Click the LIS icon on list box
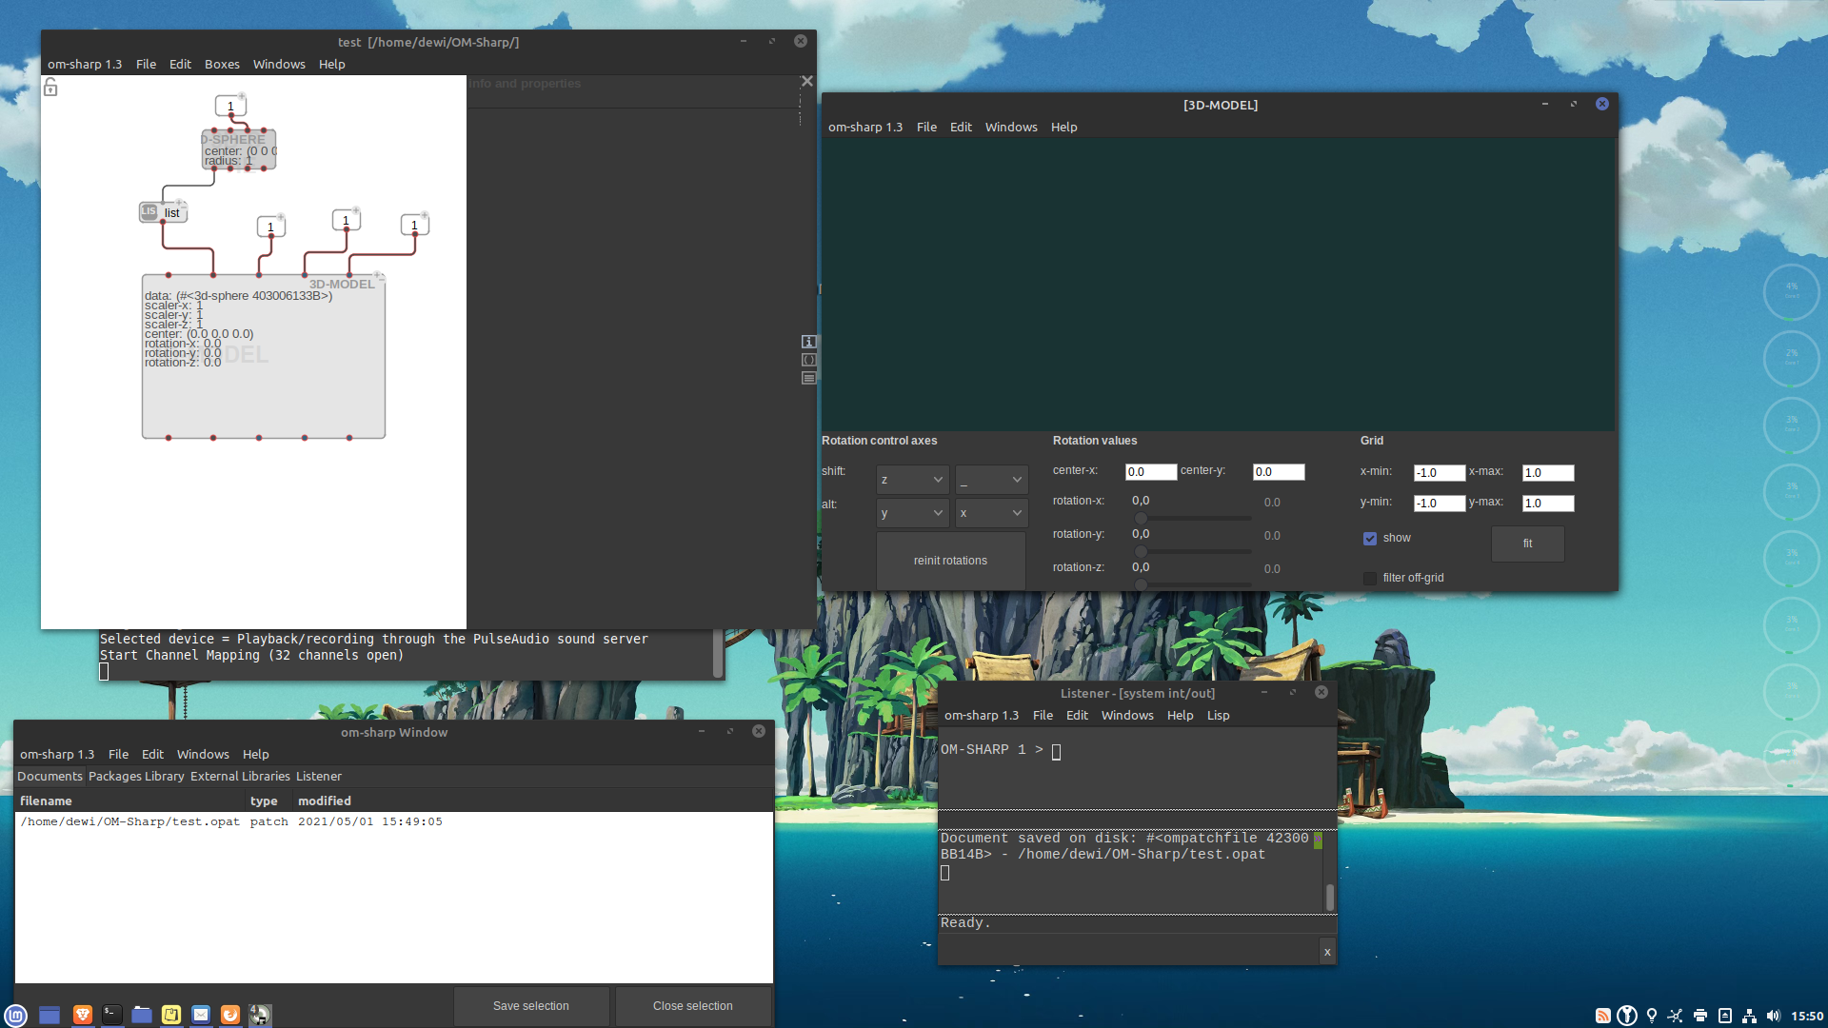 (149, 211)
